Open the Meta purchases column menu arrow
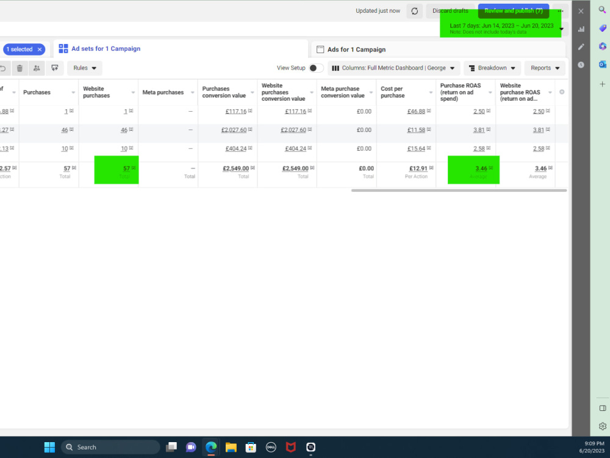The width and height of the screenshot is (610, 458). pyautogui.click(x=193, y=92)
